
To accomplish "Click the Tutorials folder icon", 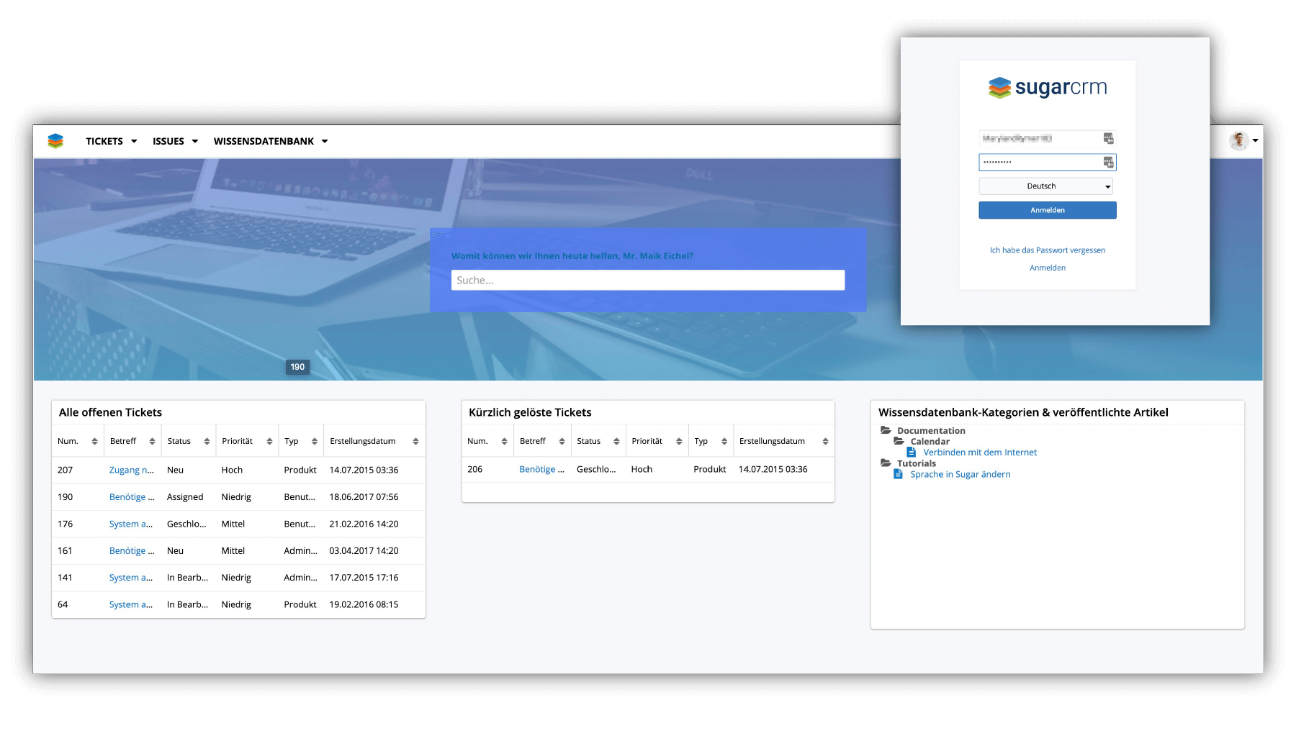I will point(886,463).
